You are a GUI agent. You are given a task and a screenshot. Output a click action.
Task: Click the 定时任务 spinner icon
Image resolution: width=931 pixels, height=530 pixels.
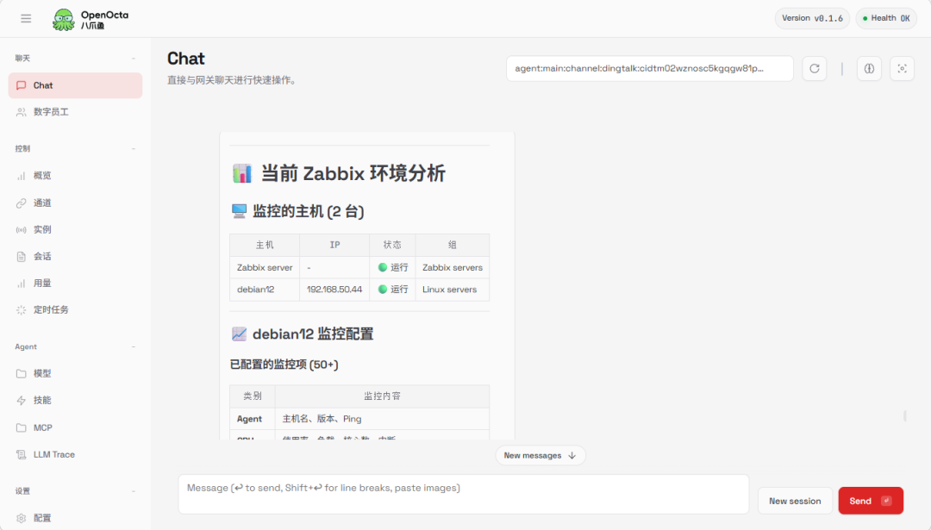(22, 309)
